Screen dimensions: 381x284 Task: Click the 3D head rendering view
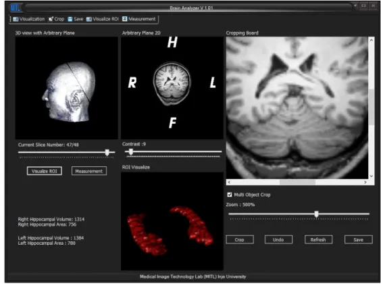point(66,88)
